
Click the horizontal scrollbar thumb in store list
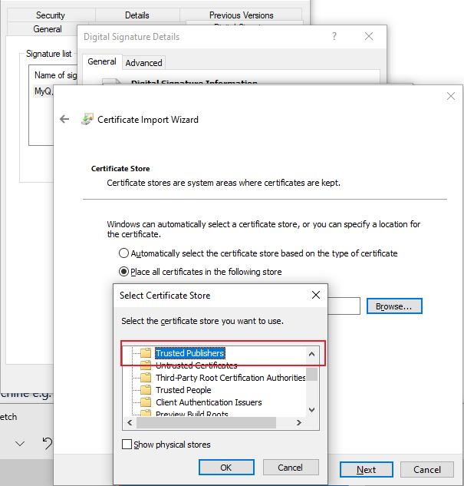206,423
